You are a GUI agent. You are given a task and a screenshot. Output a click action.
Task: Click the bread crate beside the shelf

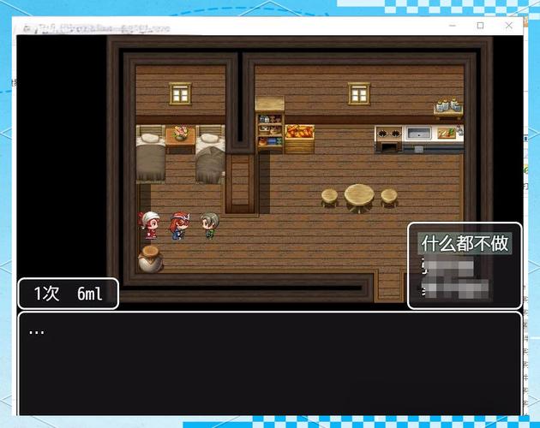coord(299,138)
